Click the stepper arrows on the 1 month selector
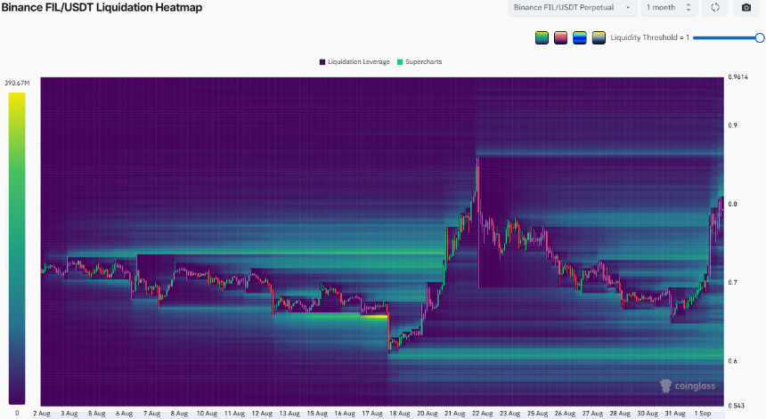The image size is (766, 419). (x=689, y=8)
